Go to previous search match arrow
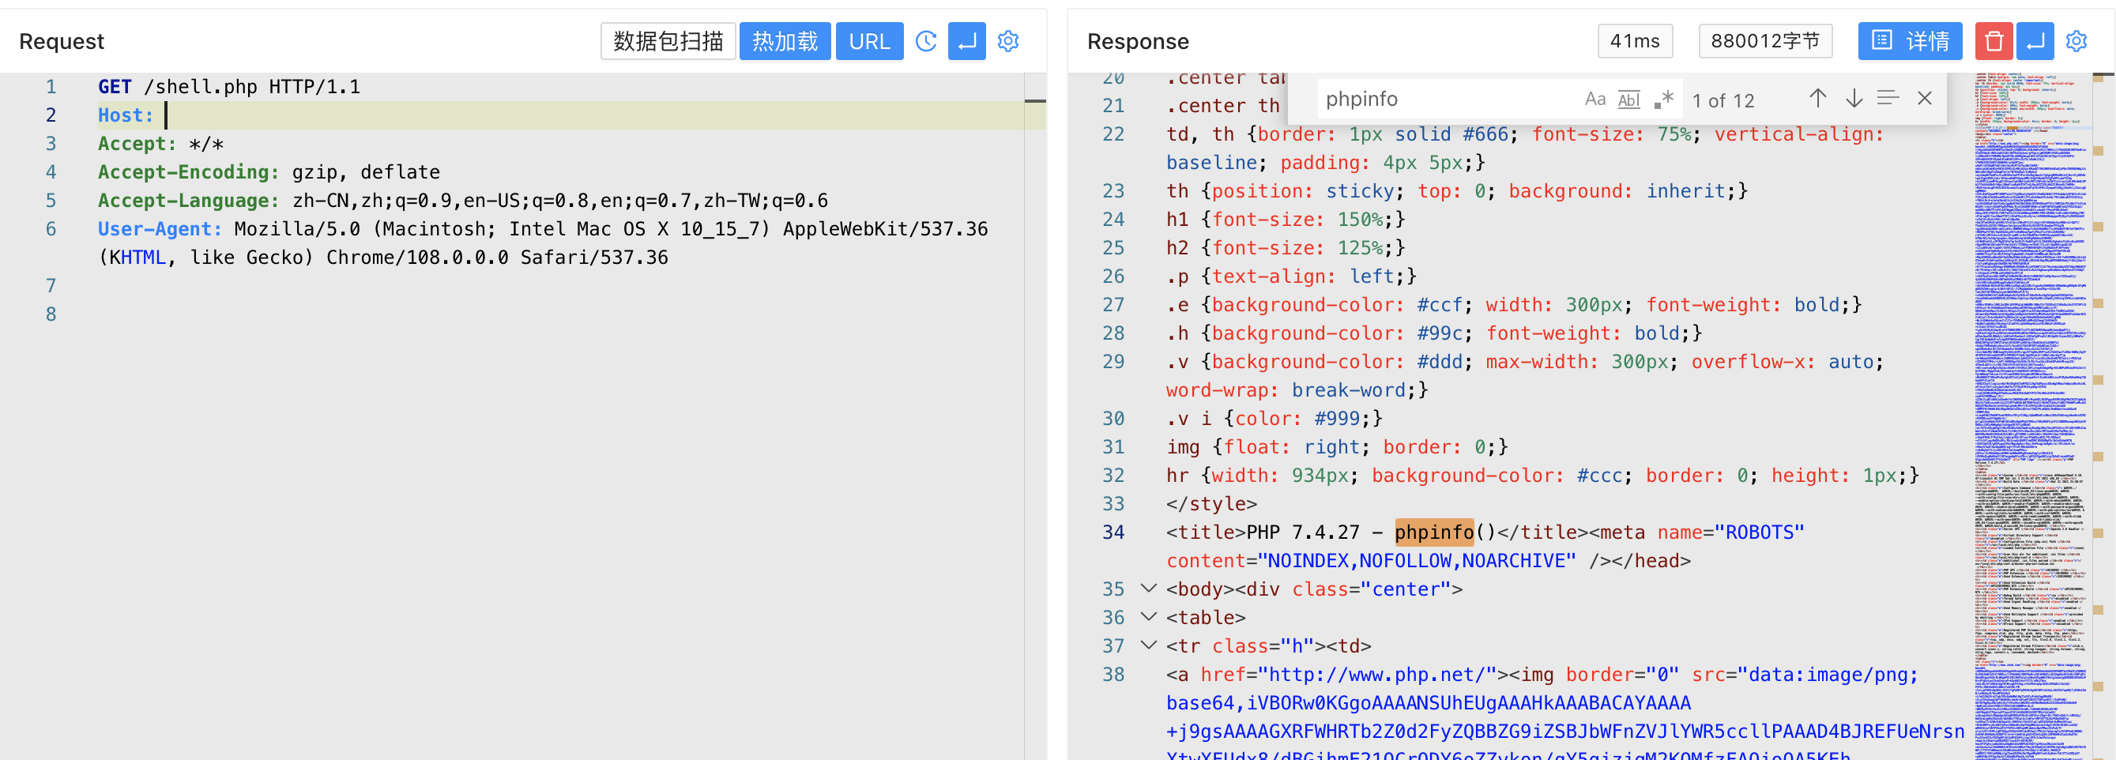Screen dimensions: 2116x760 [x=1818, y=99]
